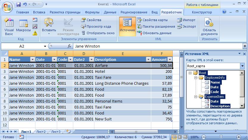This screenshot has height=140, width=248.
Task: Click the macro security warning icon
Action: click(x=35, y=33)
